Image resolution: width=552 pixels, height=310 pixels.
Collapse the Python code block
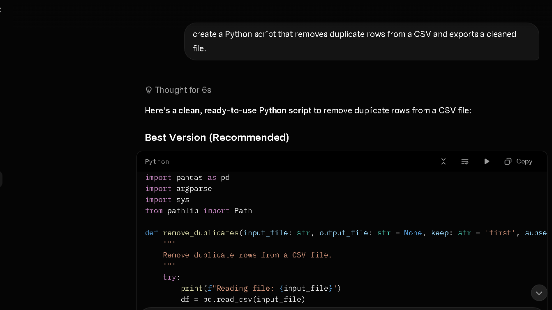coord(443,161)
